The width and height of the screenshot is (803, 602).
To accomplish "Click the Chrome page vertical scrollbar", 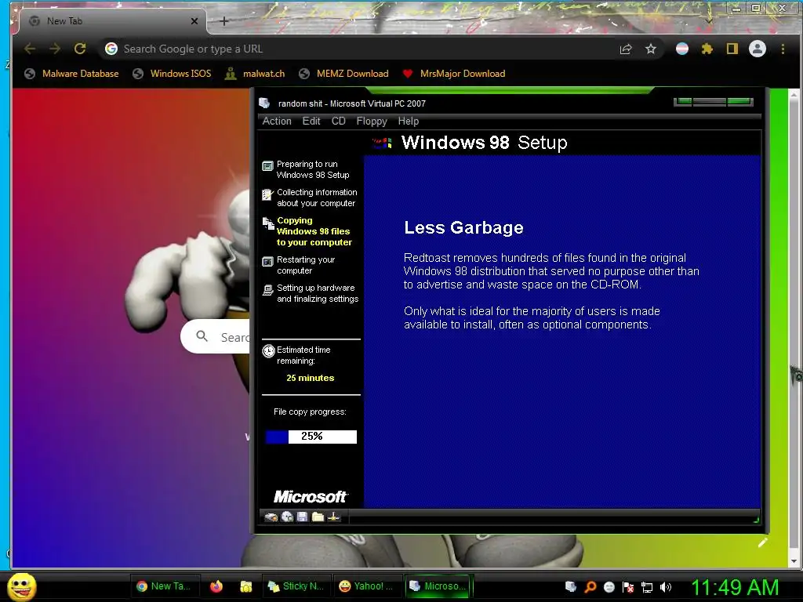I will [x=794, y=328].
